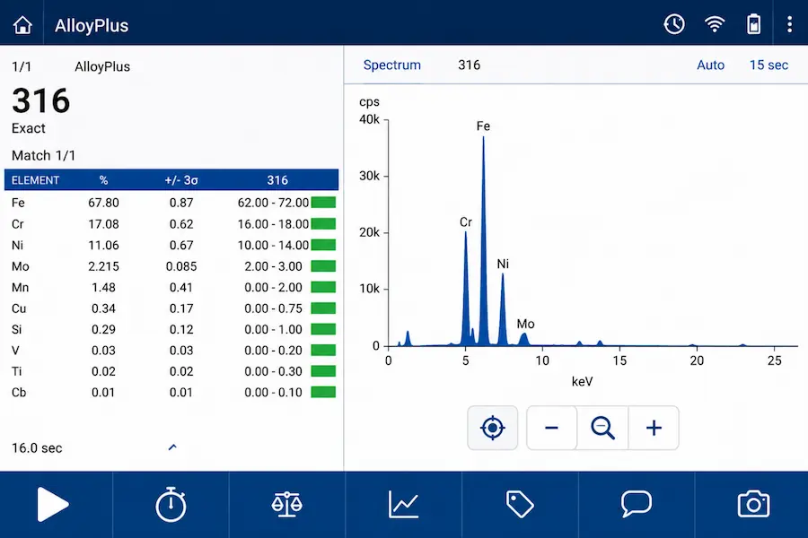The width and height of the screenshot is (808, 538).
Task: Tap the Ni value 11.06
Action: 103,245
